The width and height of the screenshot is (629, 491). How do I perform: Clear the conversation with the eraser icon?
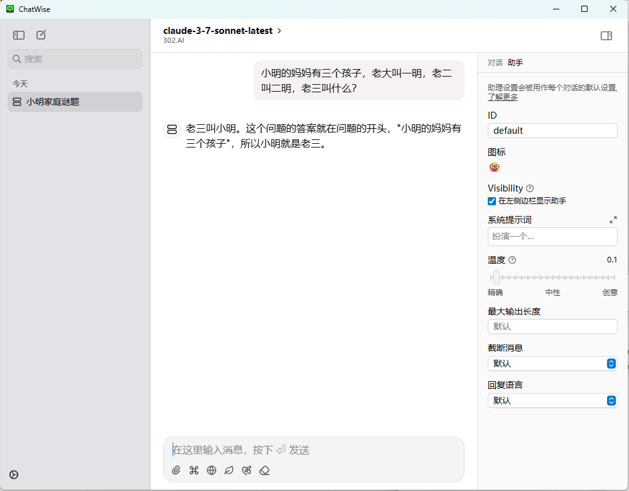(264, 470)
